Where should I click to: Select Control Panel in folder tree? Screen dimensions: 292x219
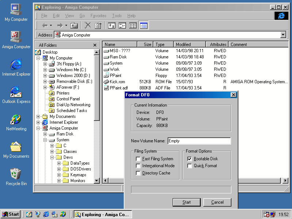68,99
